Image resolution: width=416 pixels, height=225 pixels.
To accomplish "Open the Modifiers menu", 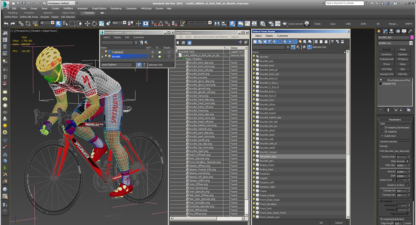I will (68, 8).
